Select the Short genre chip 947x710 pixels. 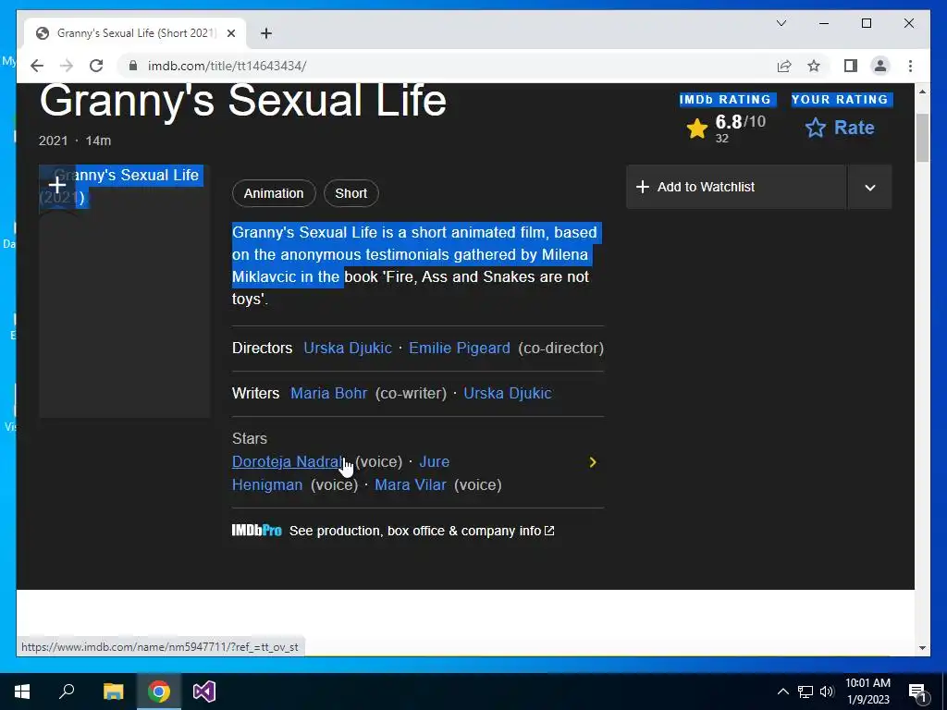(351, 193)
